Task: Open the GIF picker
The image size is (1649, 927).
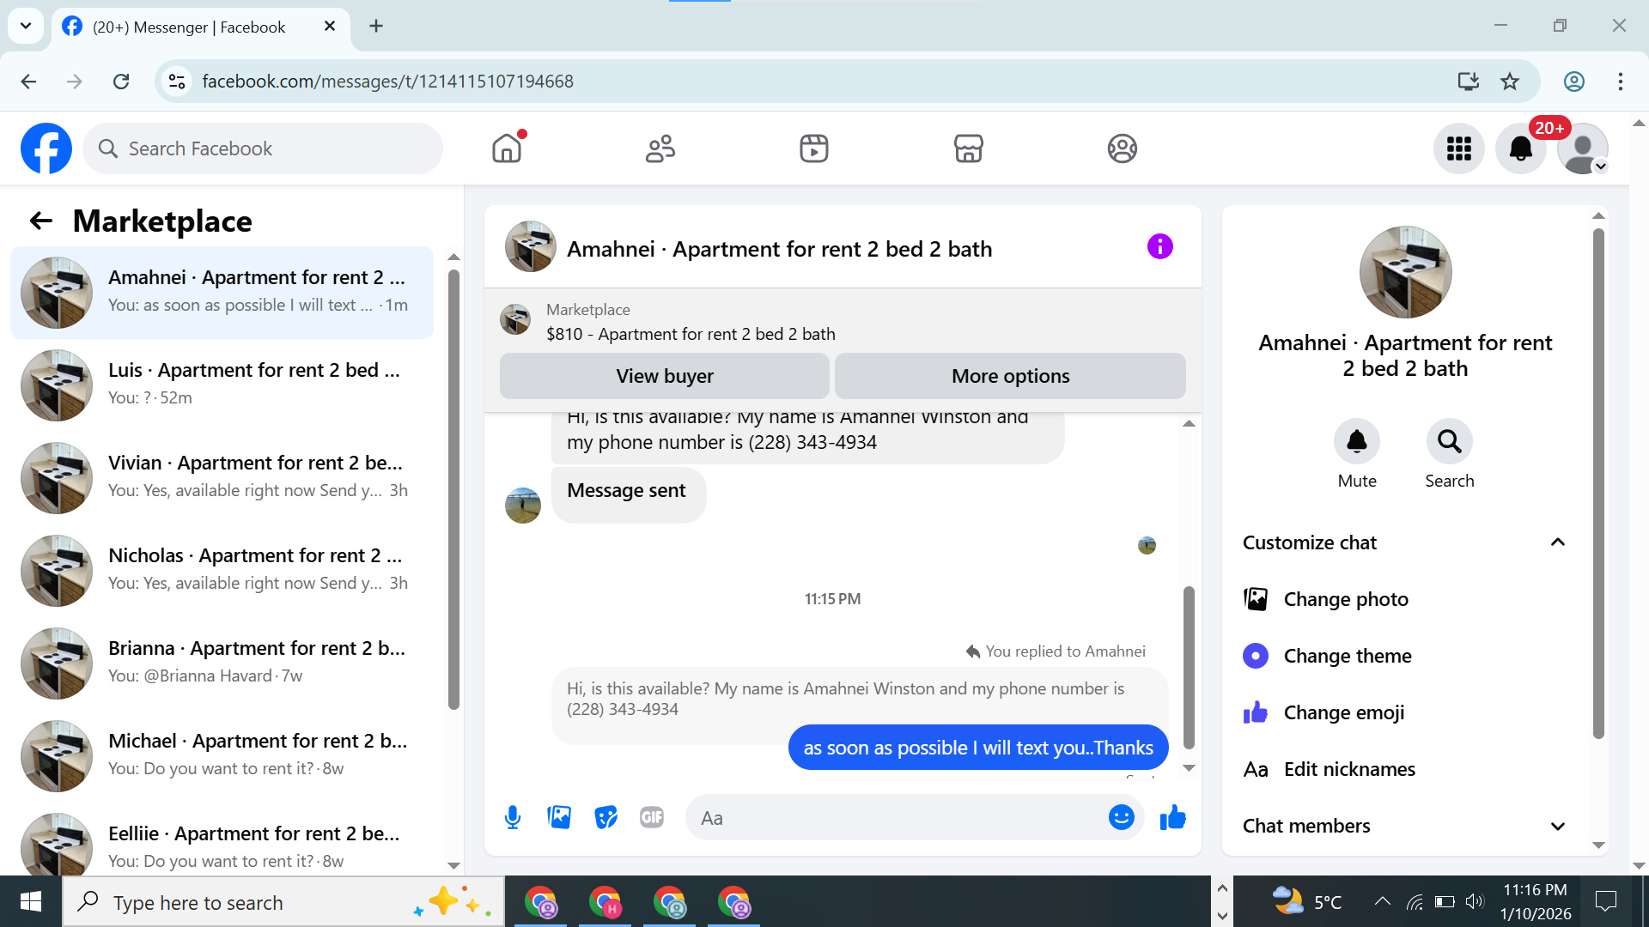Action: (652, 817)
